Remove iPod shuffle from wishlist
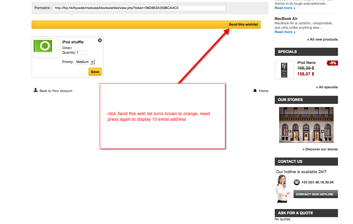This screenshot has height=224, width=353. point(100,40)
